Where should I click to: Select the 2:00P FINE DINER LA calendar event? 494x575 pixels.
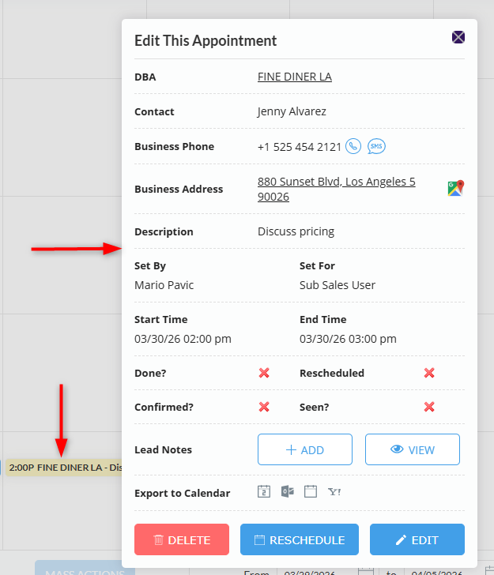point(63,467)
